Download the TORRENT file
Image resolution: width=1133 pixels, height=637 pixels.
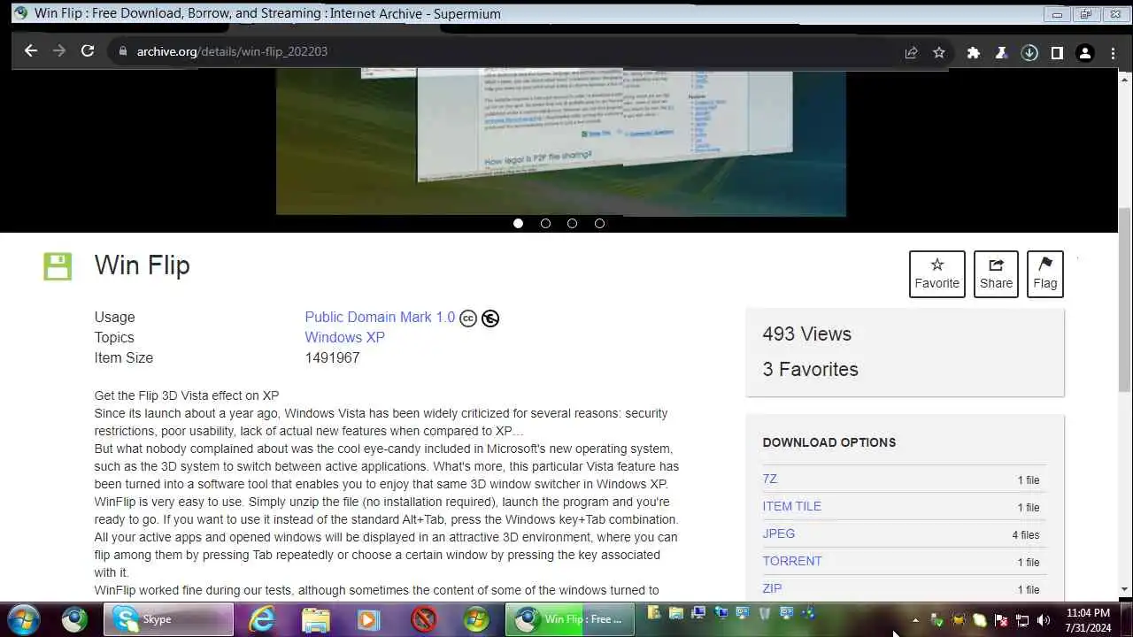(x=792, y=561)
